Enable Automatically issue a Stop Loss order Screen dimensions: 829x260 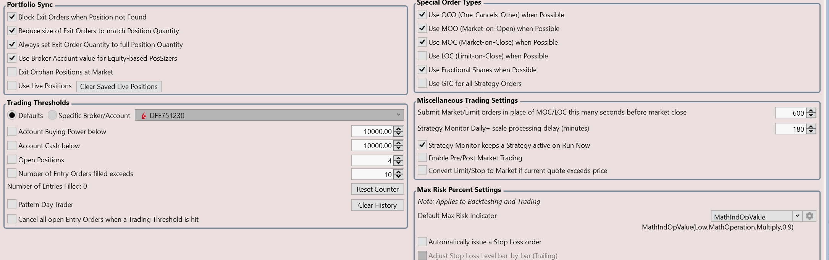pos(422,242)
